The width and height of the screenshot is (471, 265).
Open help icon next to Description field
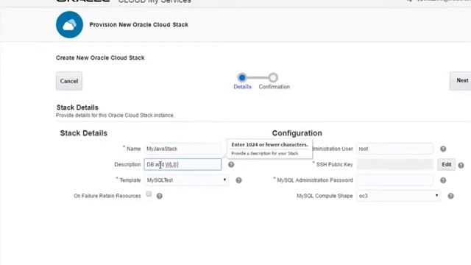click(231, 165)
